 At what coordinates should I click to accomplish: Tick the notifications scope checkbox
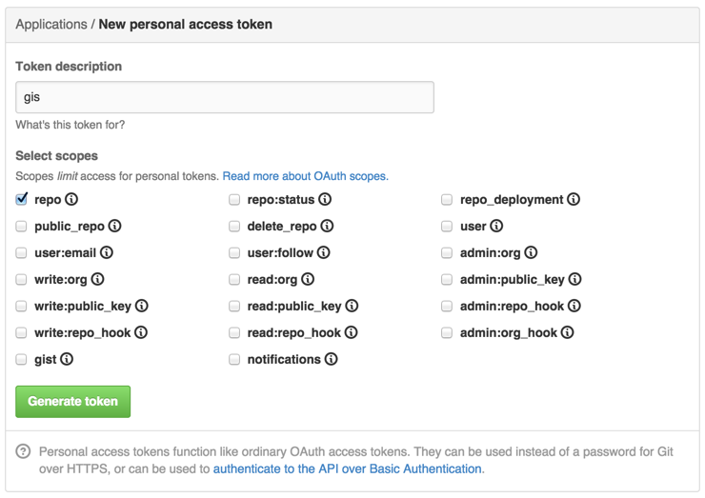234,360
